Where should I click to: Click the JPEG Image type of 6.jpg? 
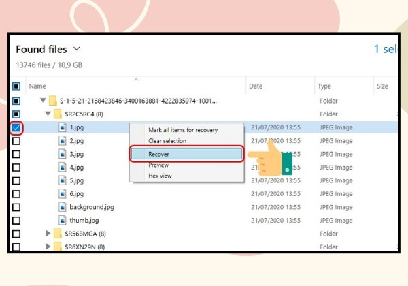tap(336, 194)
